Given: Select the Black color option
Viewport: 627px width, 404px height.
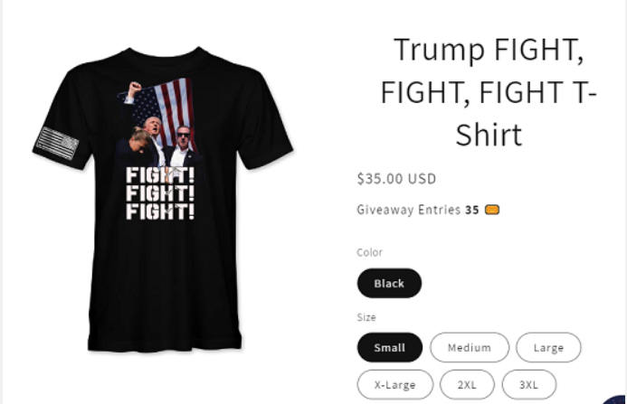Looking at the screenshot, I should (389, 283).
